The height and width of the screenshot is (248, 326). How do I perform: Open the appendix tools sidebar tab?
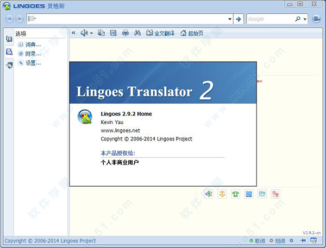[9, 65]
